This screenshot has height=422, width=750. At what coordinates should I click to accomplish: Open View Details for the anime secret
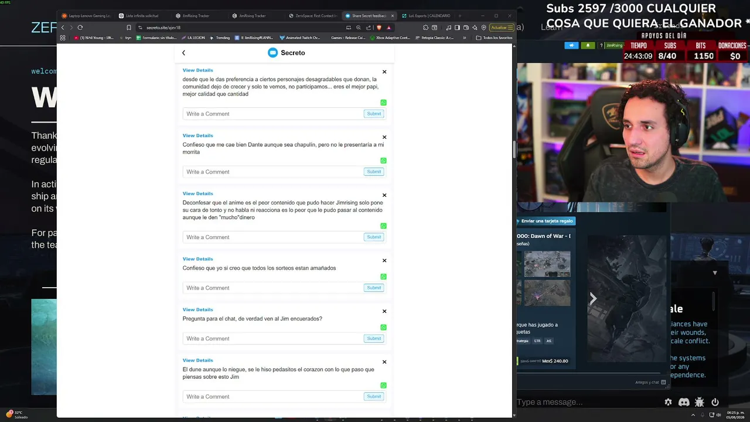pyautogui.click(x=197, y=193)
